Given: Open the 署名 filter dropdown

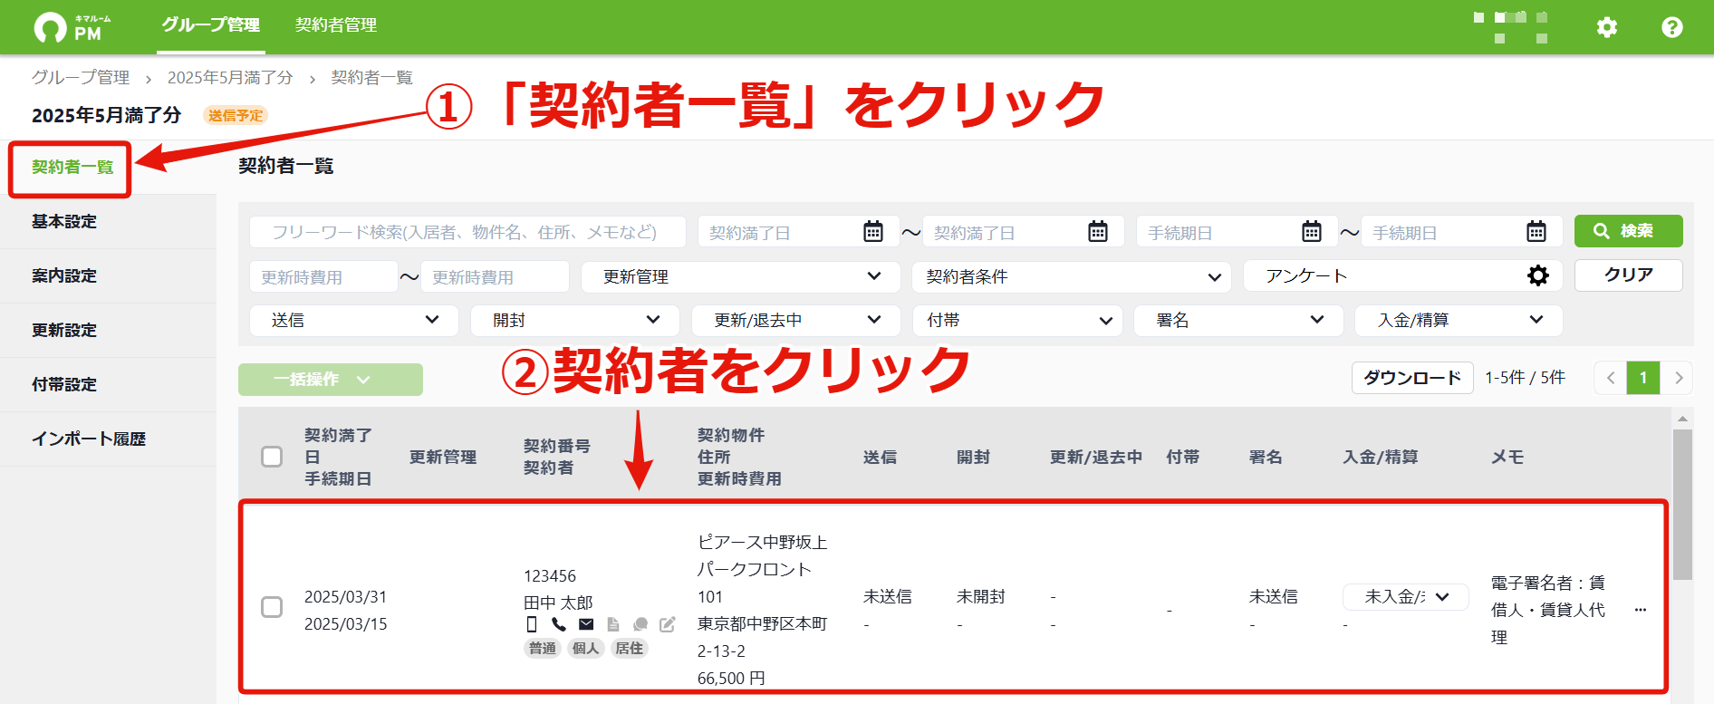Looking at the screenshot, I should [1238, 320].
